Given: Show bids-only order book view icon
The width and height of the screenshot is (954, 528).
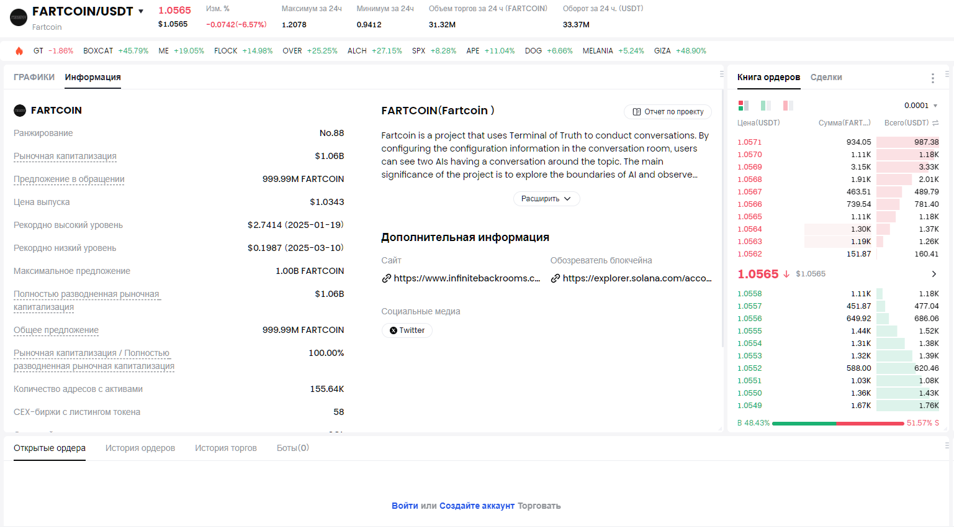Looking at the screenshot, I should coord(766,106).
